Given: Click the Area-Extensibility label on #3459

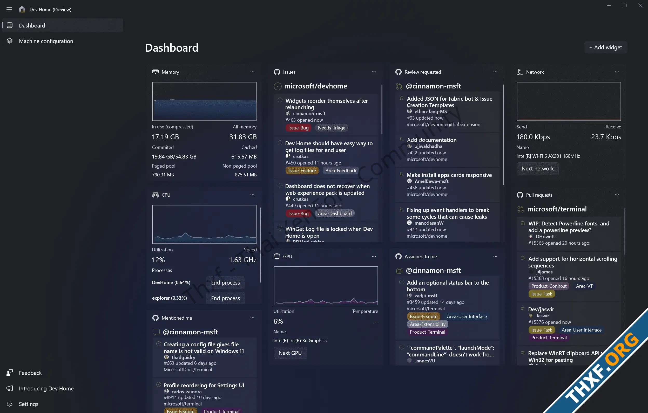Looking at the screenshot, I should (428, 324).
